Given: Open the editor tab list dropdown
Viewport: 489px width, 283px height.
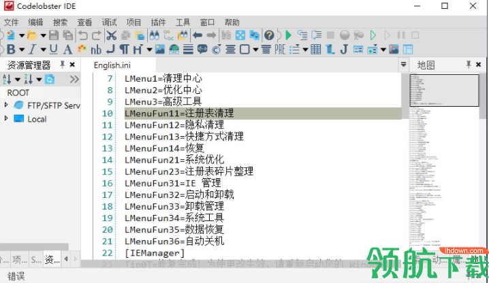Looking at the screenshot, I should pyautogui.click(x=403, y=65).
